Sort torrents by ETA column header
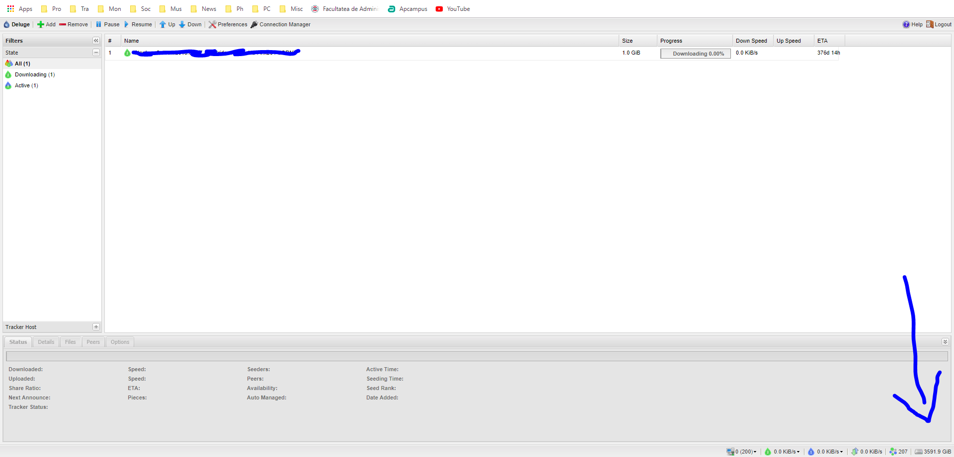This screenshot has width=954, height=457. coord(829,41)
